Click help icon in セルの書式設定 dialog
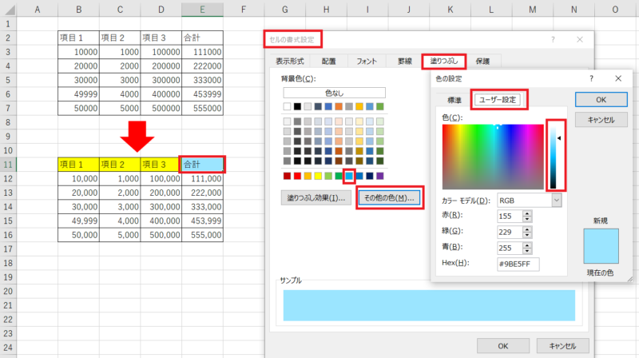 pos(553,39)
